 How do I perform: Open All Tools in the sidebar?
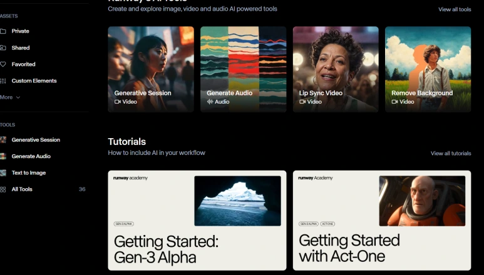[x=22, y=189]
